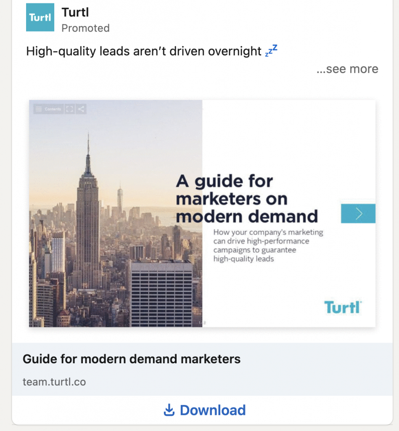
Task: Click the Contents hamburger menu icon
Action: click(x=39, y=109)
